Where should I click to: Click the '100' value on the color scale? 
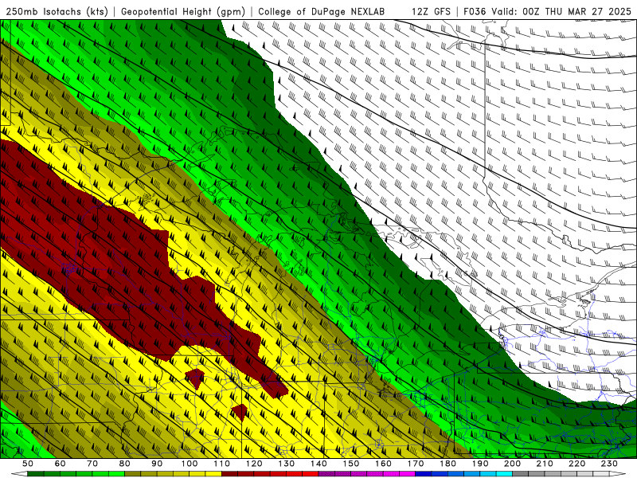click(x=190, y=464)
